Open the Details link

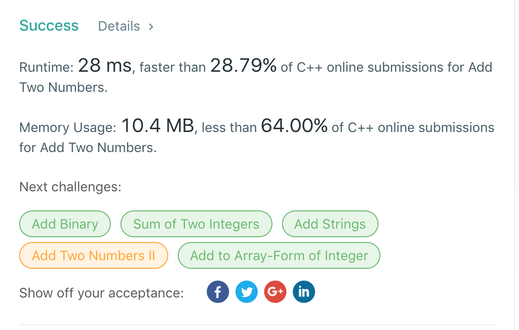[119, 26]
